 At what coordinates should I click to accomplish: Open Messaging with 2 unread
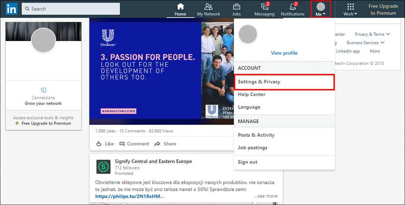(264, 9)
